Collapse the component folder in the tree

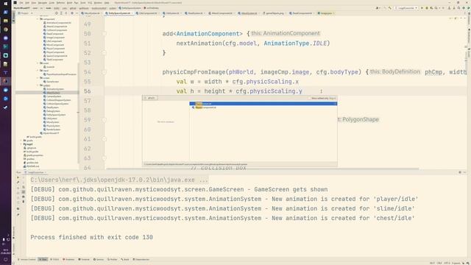tap(38, 19)
